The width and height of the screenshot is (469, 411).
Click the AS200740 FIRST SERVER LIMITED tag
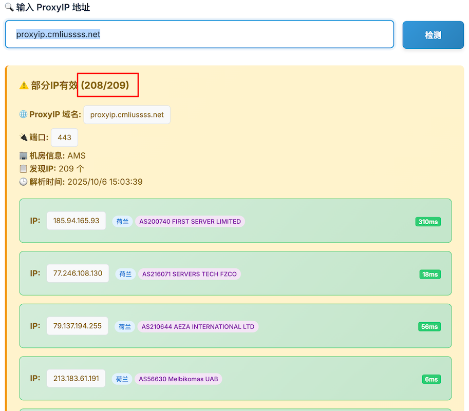[x=190, y=222]
